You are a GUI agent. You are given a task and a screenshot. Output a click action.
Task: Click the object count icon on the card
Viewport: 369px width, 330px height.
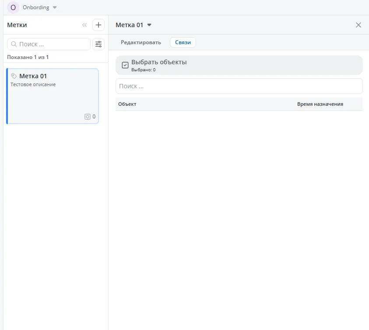(88, 117)
